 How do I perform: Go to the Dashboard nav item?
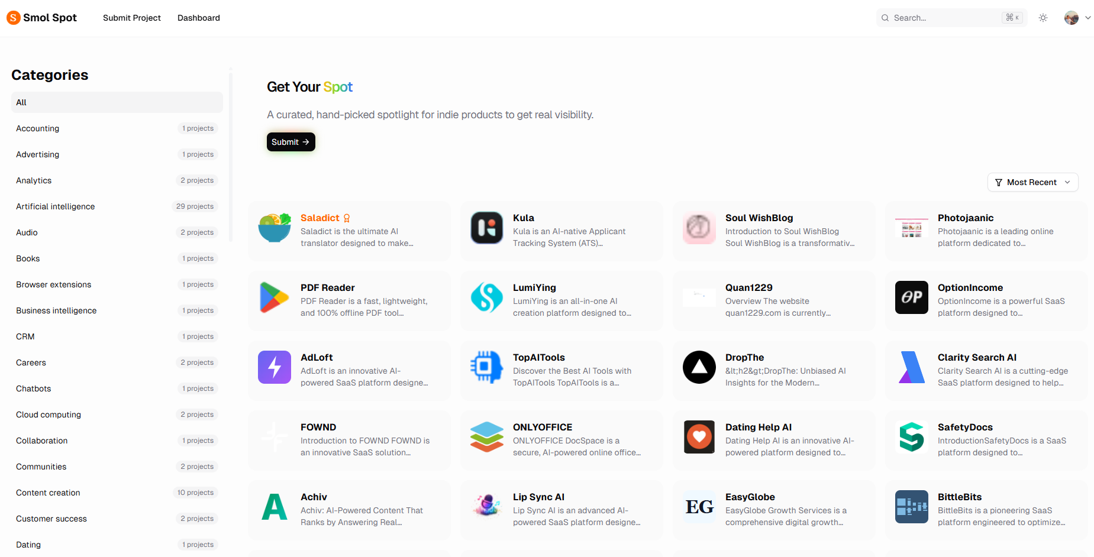pyautogui.click(x=199, y=18)
